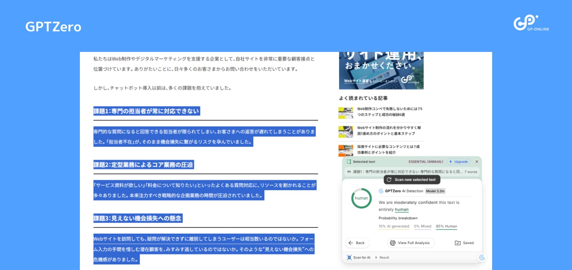The width and height of the screenshot is (572, 270).
Task: Click thumbnail next to the 採用サイト article
Action: (346, 151)
